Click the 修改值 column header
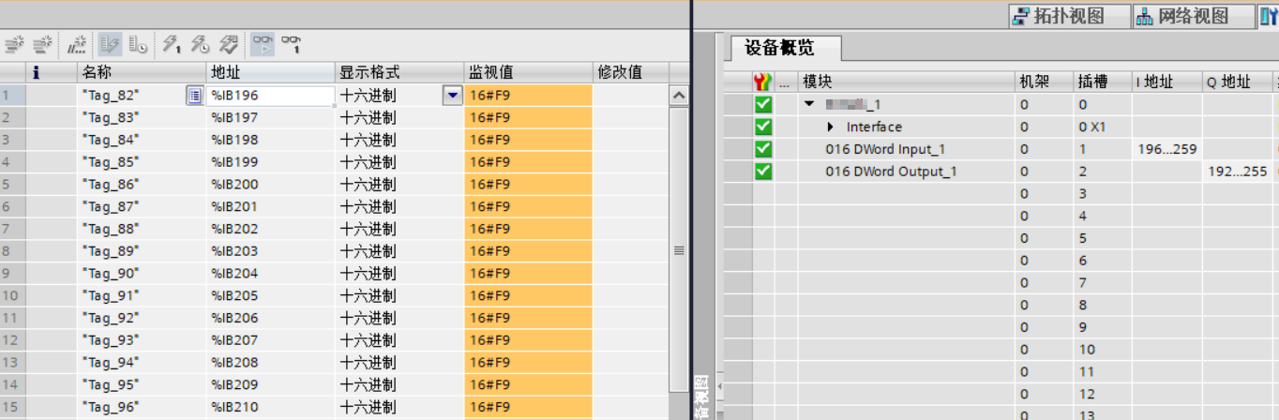1279x420 pixels. point(630,72)
